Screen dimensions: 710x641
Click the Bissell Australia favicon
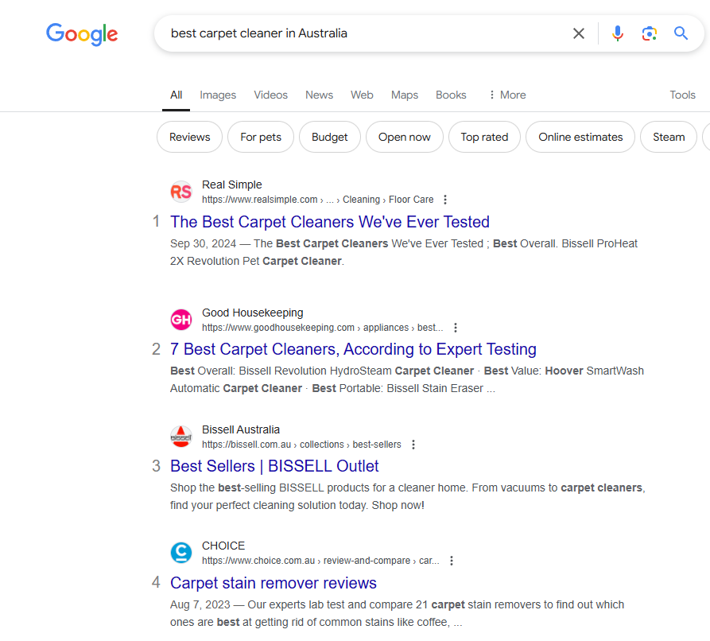point(181,437)
